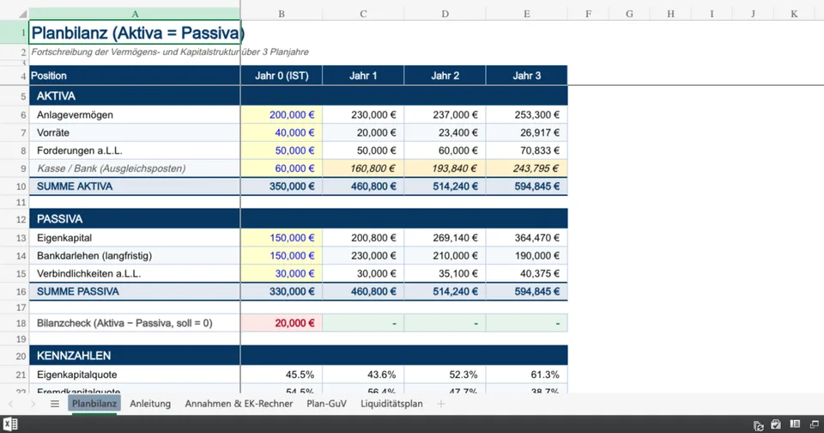The width and height of the screenshot is (824, 433).
Task: Switch to the Planbilanz sheet tab
Action: point(94,404)
